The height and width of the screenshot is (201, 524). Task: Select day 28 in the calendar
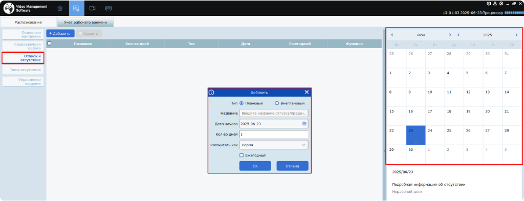pos(512,135)
